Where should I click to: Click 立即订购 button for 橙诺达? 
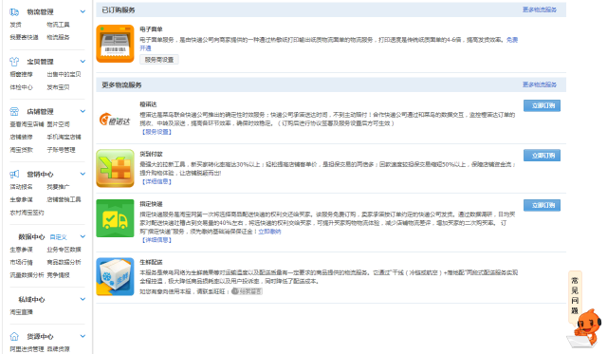(542, 105)
